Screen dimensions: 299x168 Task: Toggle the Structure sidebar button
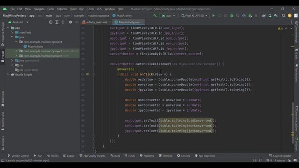point(3,143)
